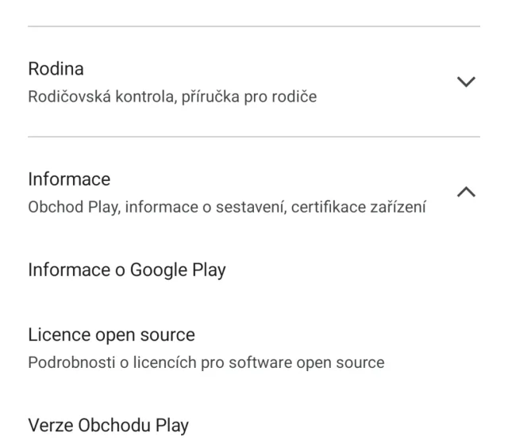Select Verze Obchodu Play item

tap(109, 426)
